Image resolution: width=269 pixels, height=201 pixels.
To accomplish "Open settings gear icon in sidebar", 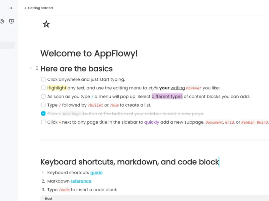I will click(2, 21).
